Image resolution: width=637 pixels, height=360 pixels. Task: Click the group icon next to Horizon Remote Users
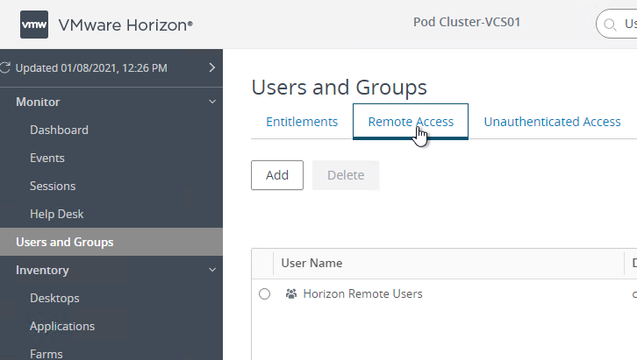(x=291, y=294)
